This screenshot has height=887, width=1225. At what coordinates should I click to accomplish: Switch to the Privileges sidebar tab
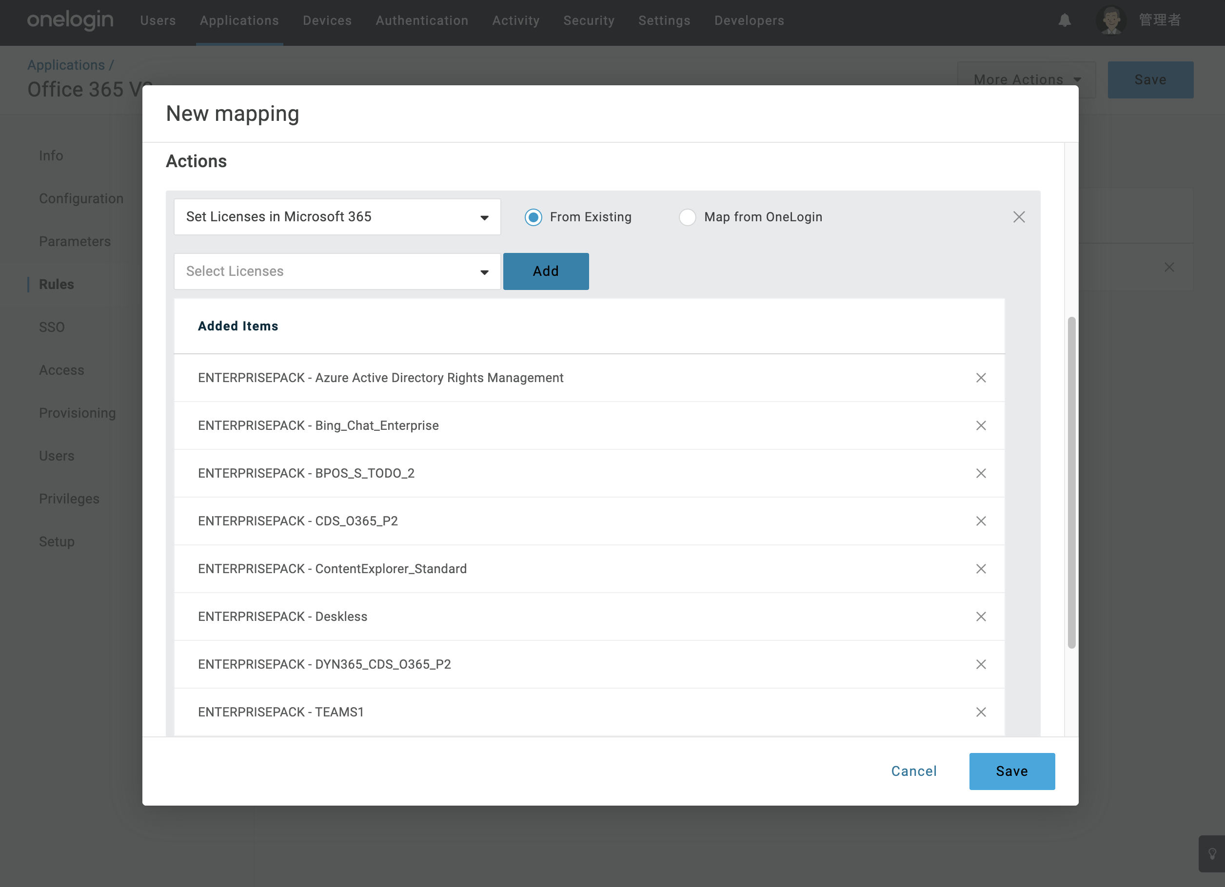[x=69, y=499]
